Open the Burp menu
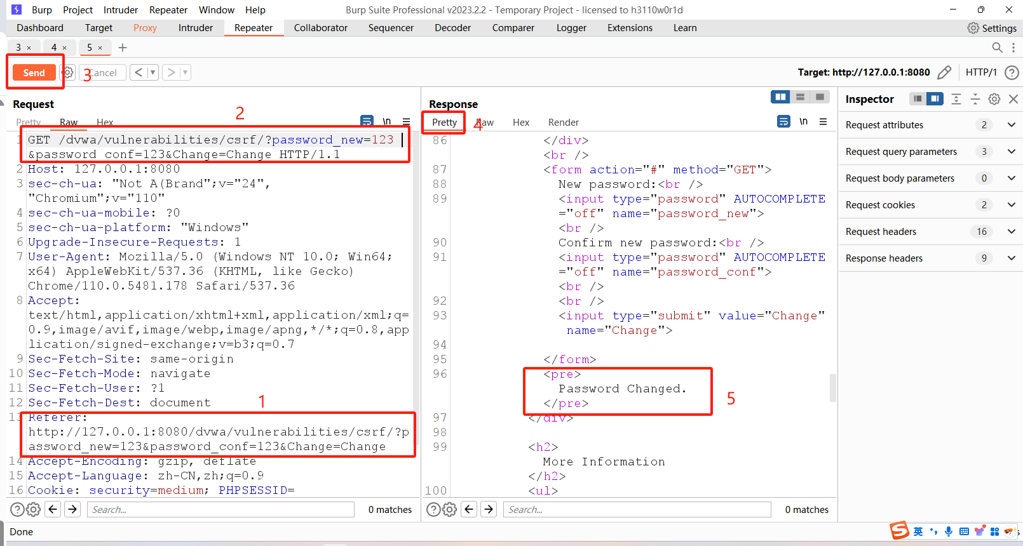This screenshot has height=546, width=1023. pos(42,10)
